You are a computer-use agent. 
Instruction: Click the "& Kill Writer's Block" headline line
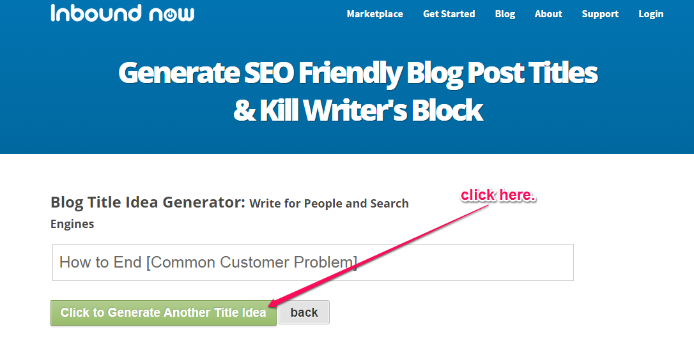click(358, 110)
